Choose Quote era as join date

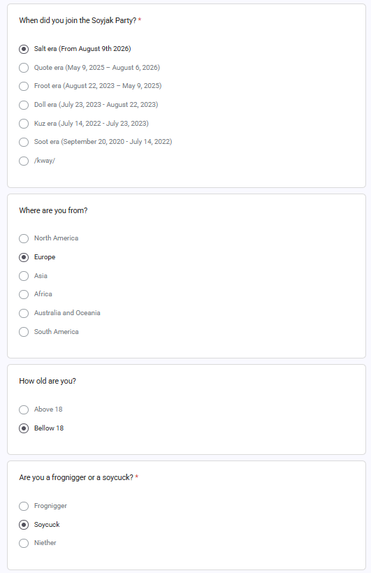pos(24,68)
